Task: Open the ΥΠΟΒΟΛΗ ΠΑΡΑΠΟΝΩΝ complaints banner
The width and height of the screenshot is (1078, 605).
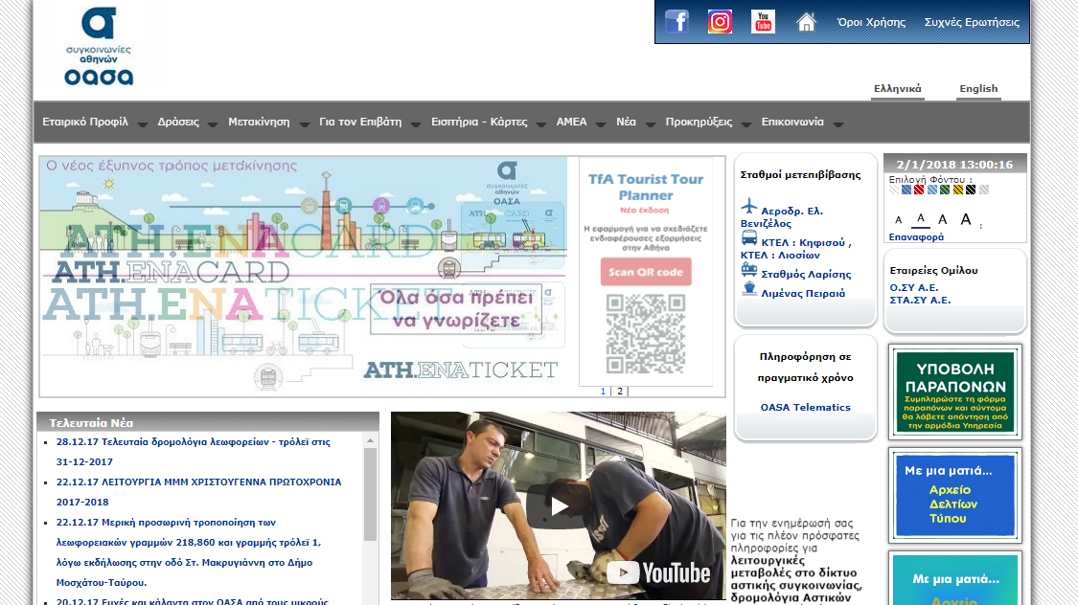Action: [955, 392]
